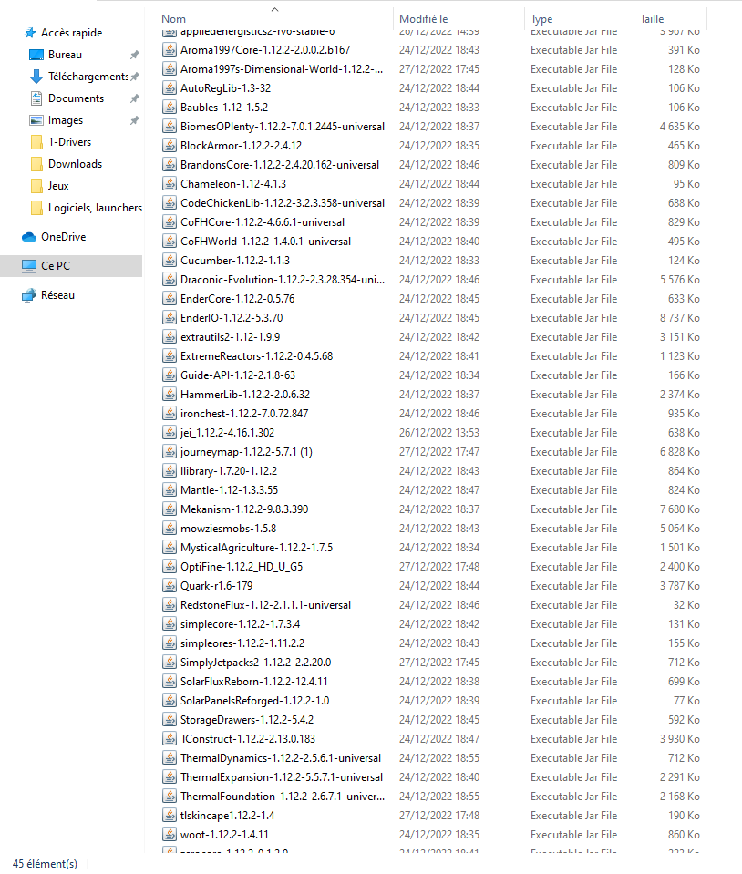742x874 pixels.
Task: Click the jar icon beside BiomesOPlenty-1.12.2-7.0.1.2445-universal
Action: coord(170,127)
